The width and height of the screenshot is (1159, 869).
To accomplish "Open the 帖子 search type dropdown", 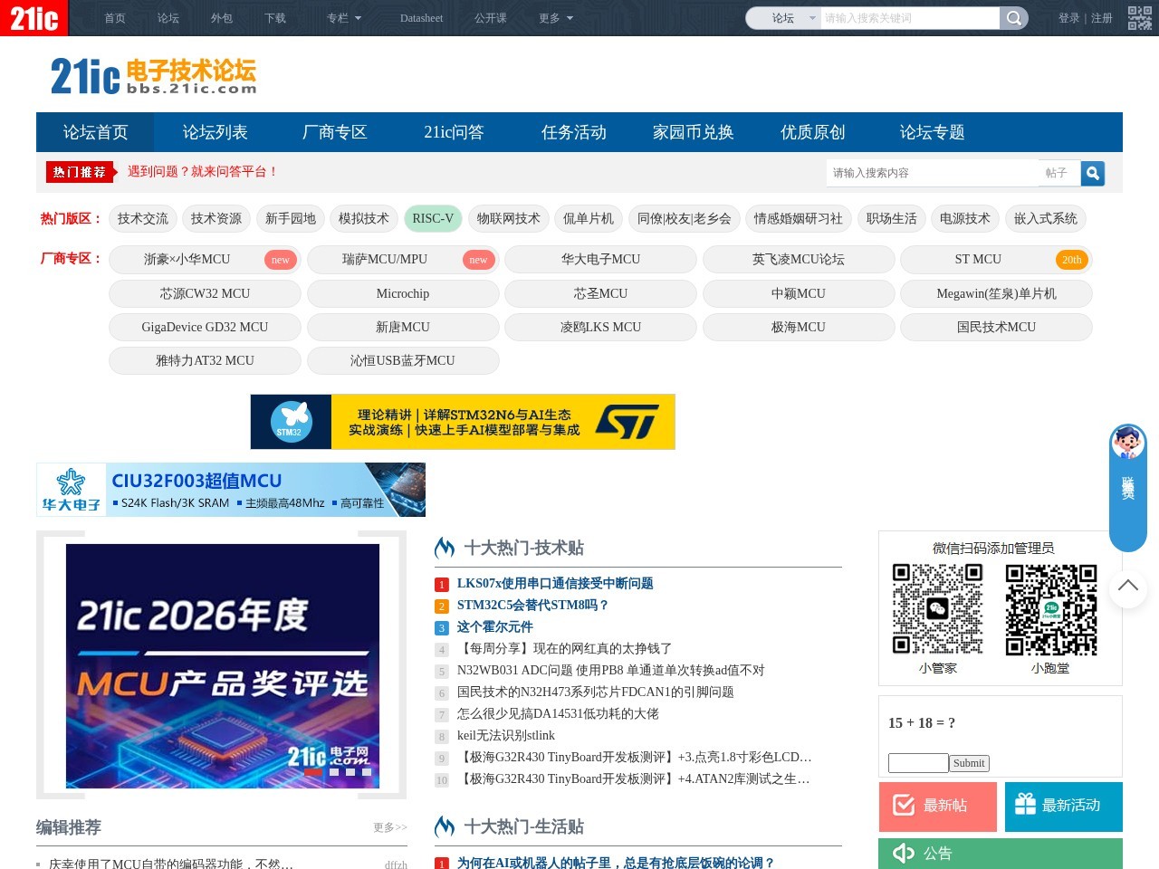I will [1060, 173].
